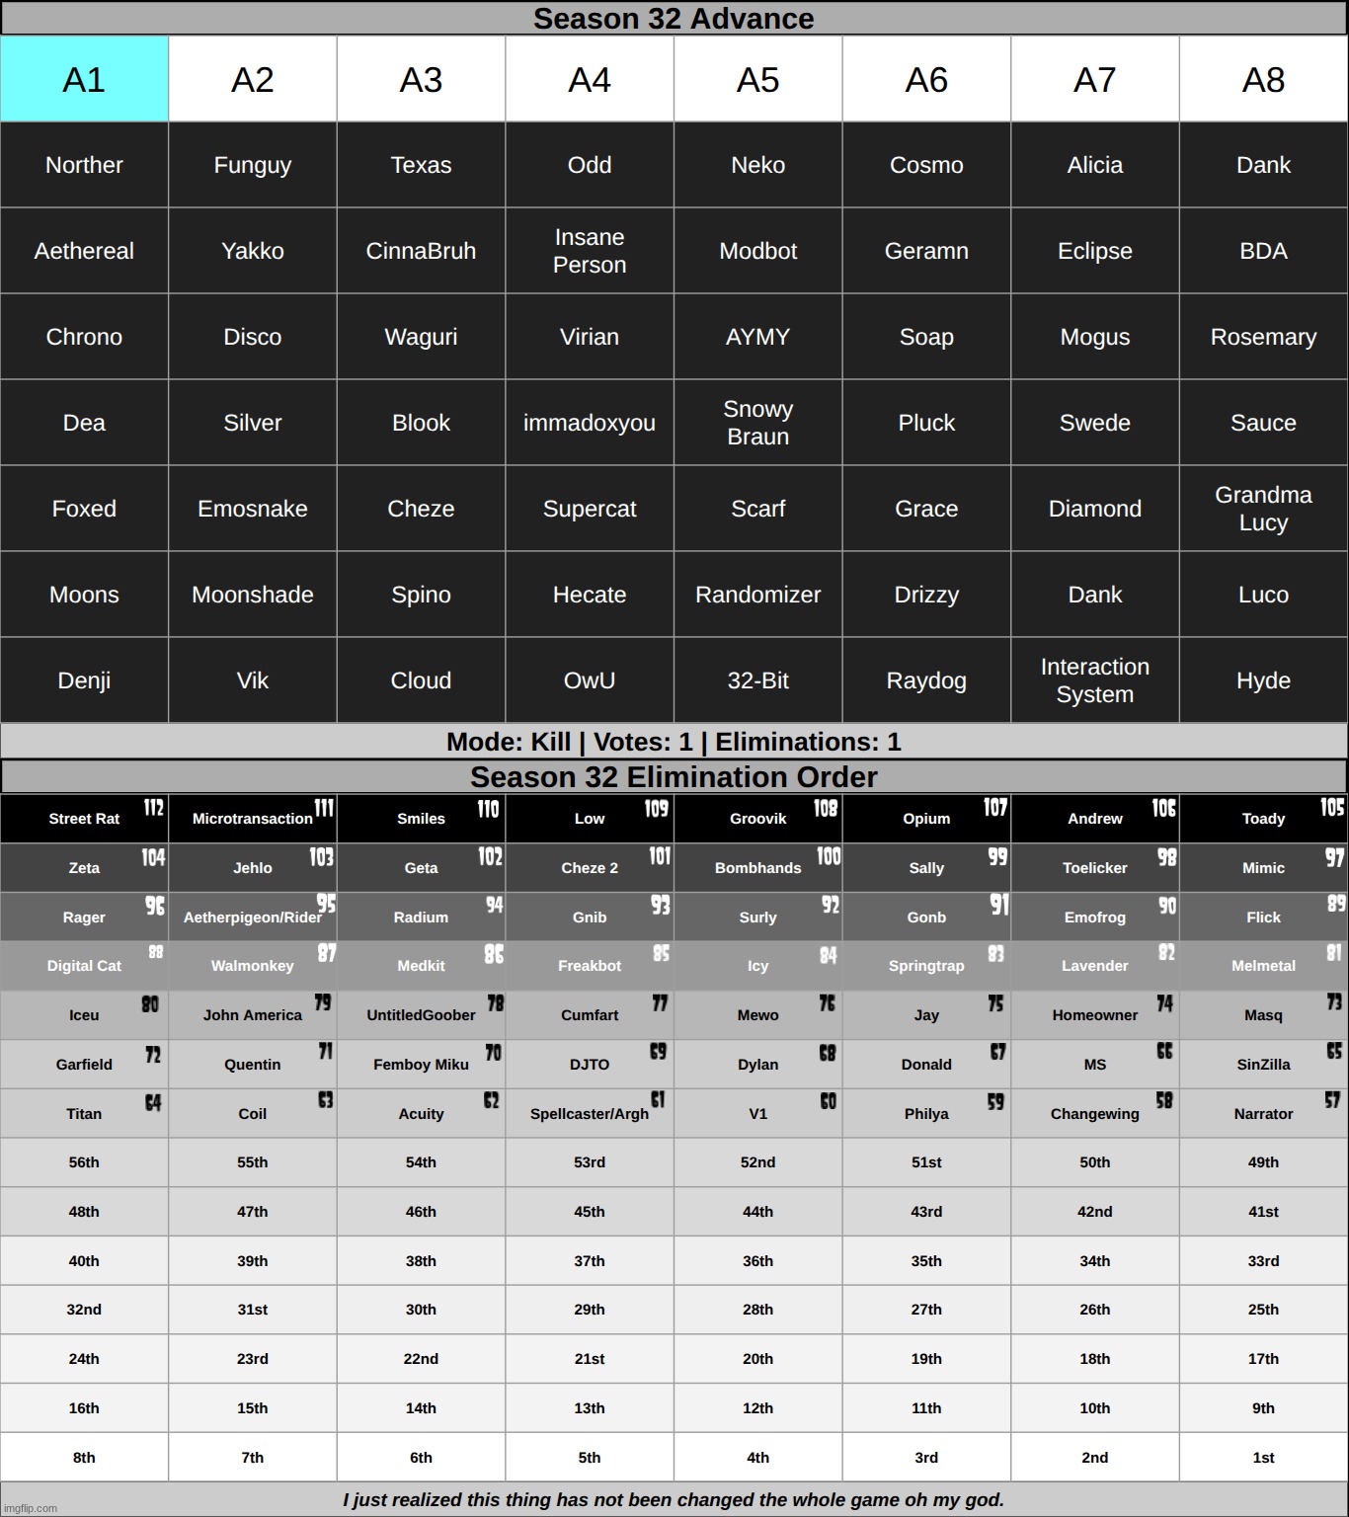Click the 112 badge beside Street Rat
The height and width of the screenshot is (1517, 1349).
coord(153,808)
